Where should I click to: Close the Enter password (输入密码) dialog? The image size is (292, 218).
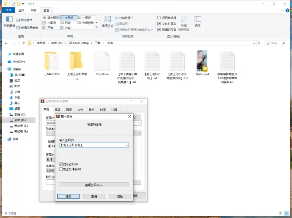pos(130,116)
